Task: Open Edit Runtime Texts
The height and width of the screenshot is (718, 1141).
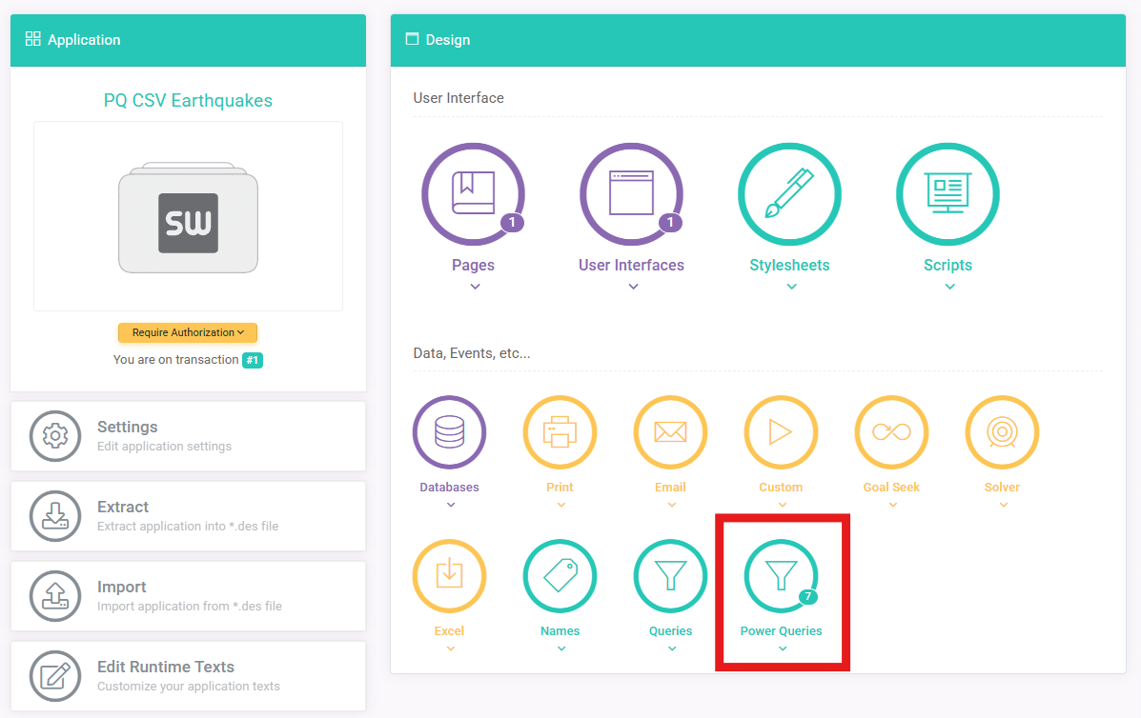Action: 188,676
